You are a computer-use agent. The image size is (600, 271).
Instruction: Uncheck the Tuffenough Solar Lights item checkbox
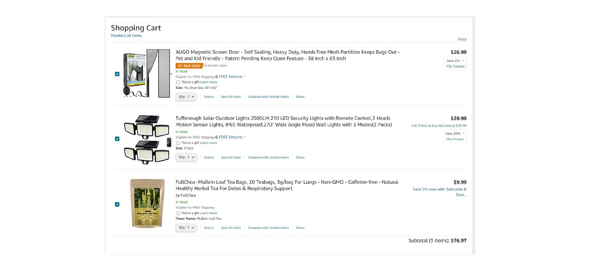pyautogui.click(x=117, y=139)
